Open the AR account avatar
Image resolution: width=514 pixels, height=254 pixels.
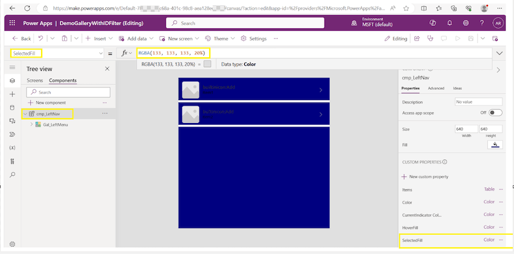pyautogui.click(x=498, y=23)
